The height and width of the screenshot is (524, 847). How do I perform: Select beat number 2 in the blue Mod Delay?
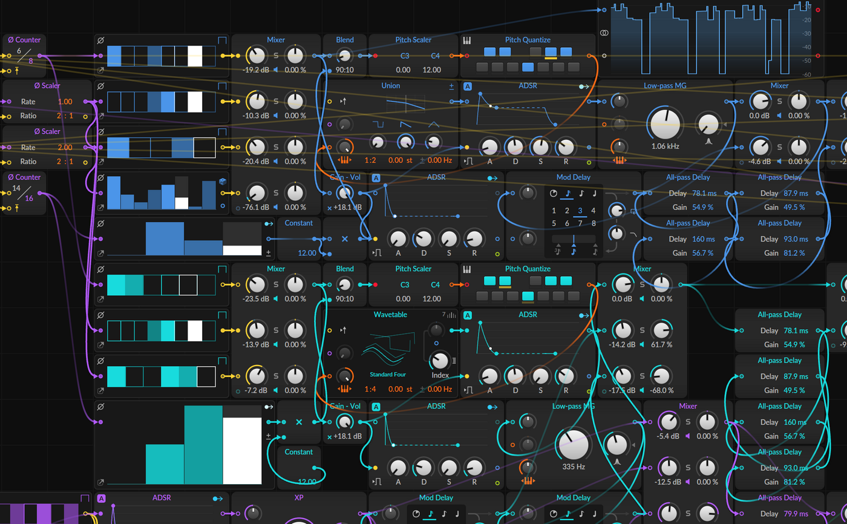pos(567,211)
